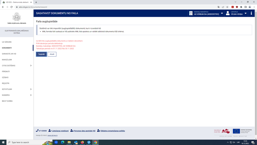The width and height of the screenshot is (257, 145).
Task: Open SARAKSTE AR VID menu item
Action: (9, 54)
